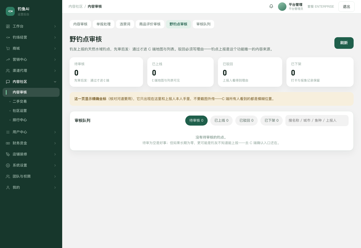
Task: Click the 待审核 statistics card
Action: [106, 72]
